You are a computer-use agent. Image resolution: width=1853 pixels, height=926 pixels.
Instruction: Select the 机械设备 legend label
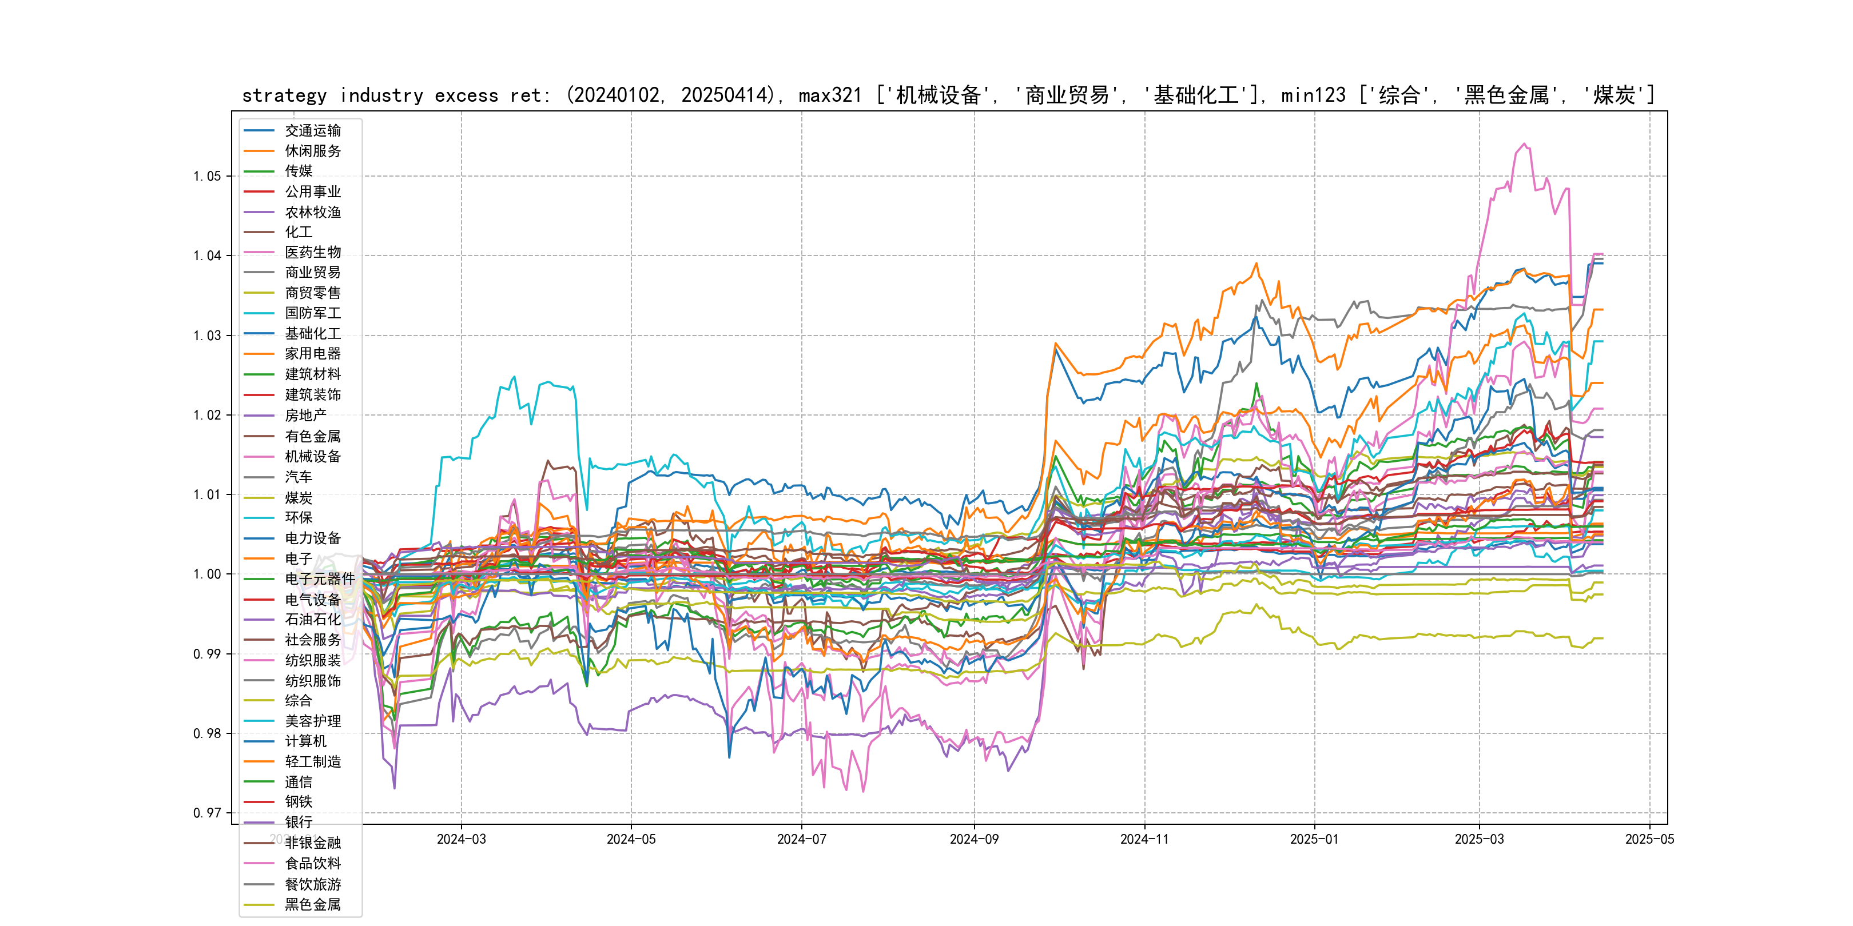coord(312,457)
